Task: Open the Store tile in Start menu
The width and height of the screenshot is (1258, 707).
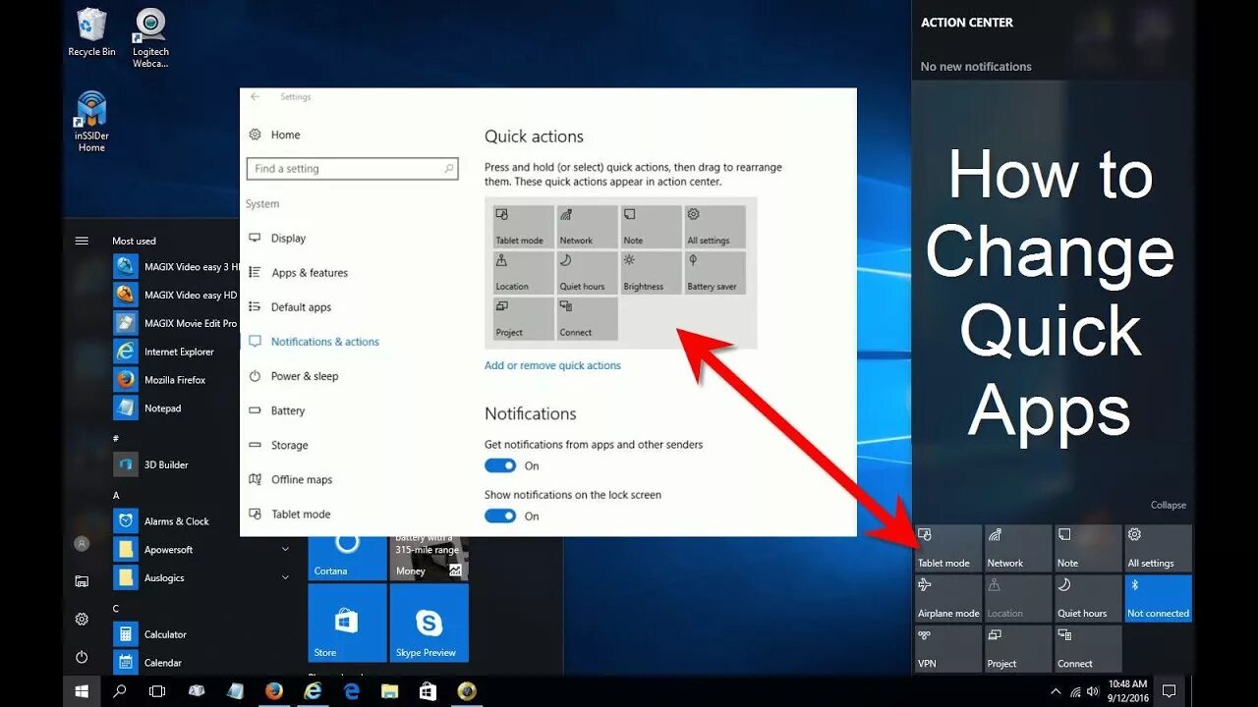Action: [347, 623]
